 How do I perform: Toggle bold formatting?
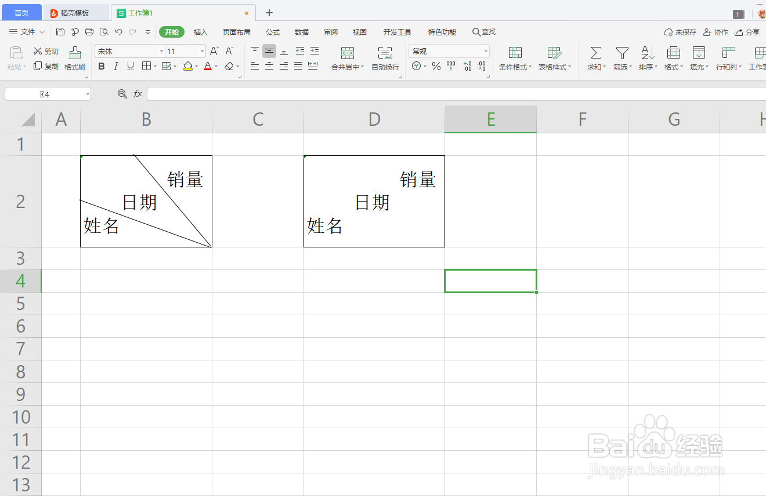(x=102, y=67)
